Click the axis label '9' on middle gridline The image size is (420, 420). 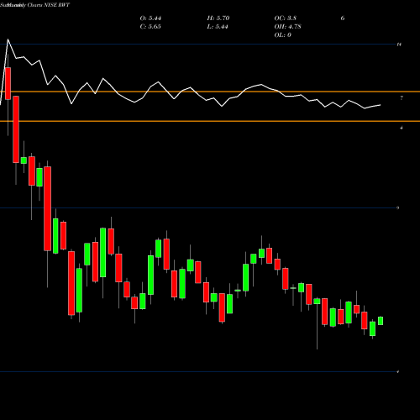pyautogui.click(x=398, y=207)
